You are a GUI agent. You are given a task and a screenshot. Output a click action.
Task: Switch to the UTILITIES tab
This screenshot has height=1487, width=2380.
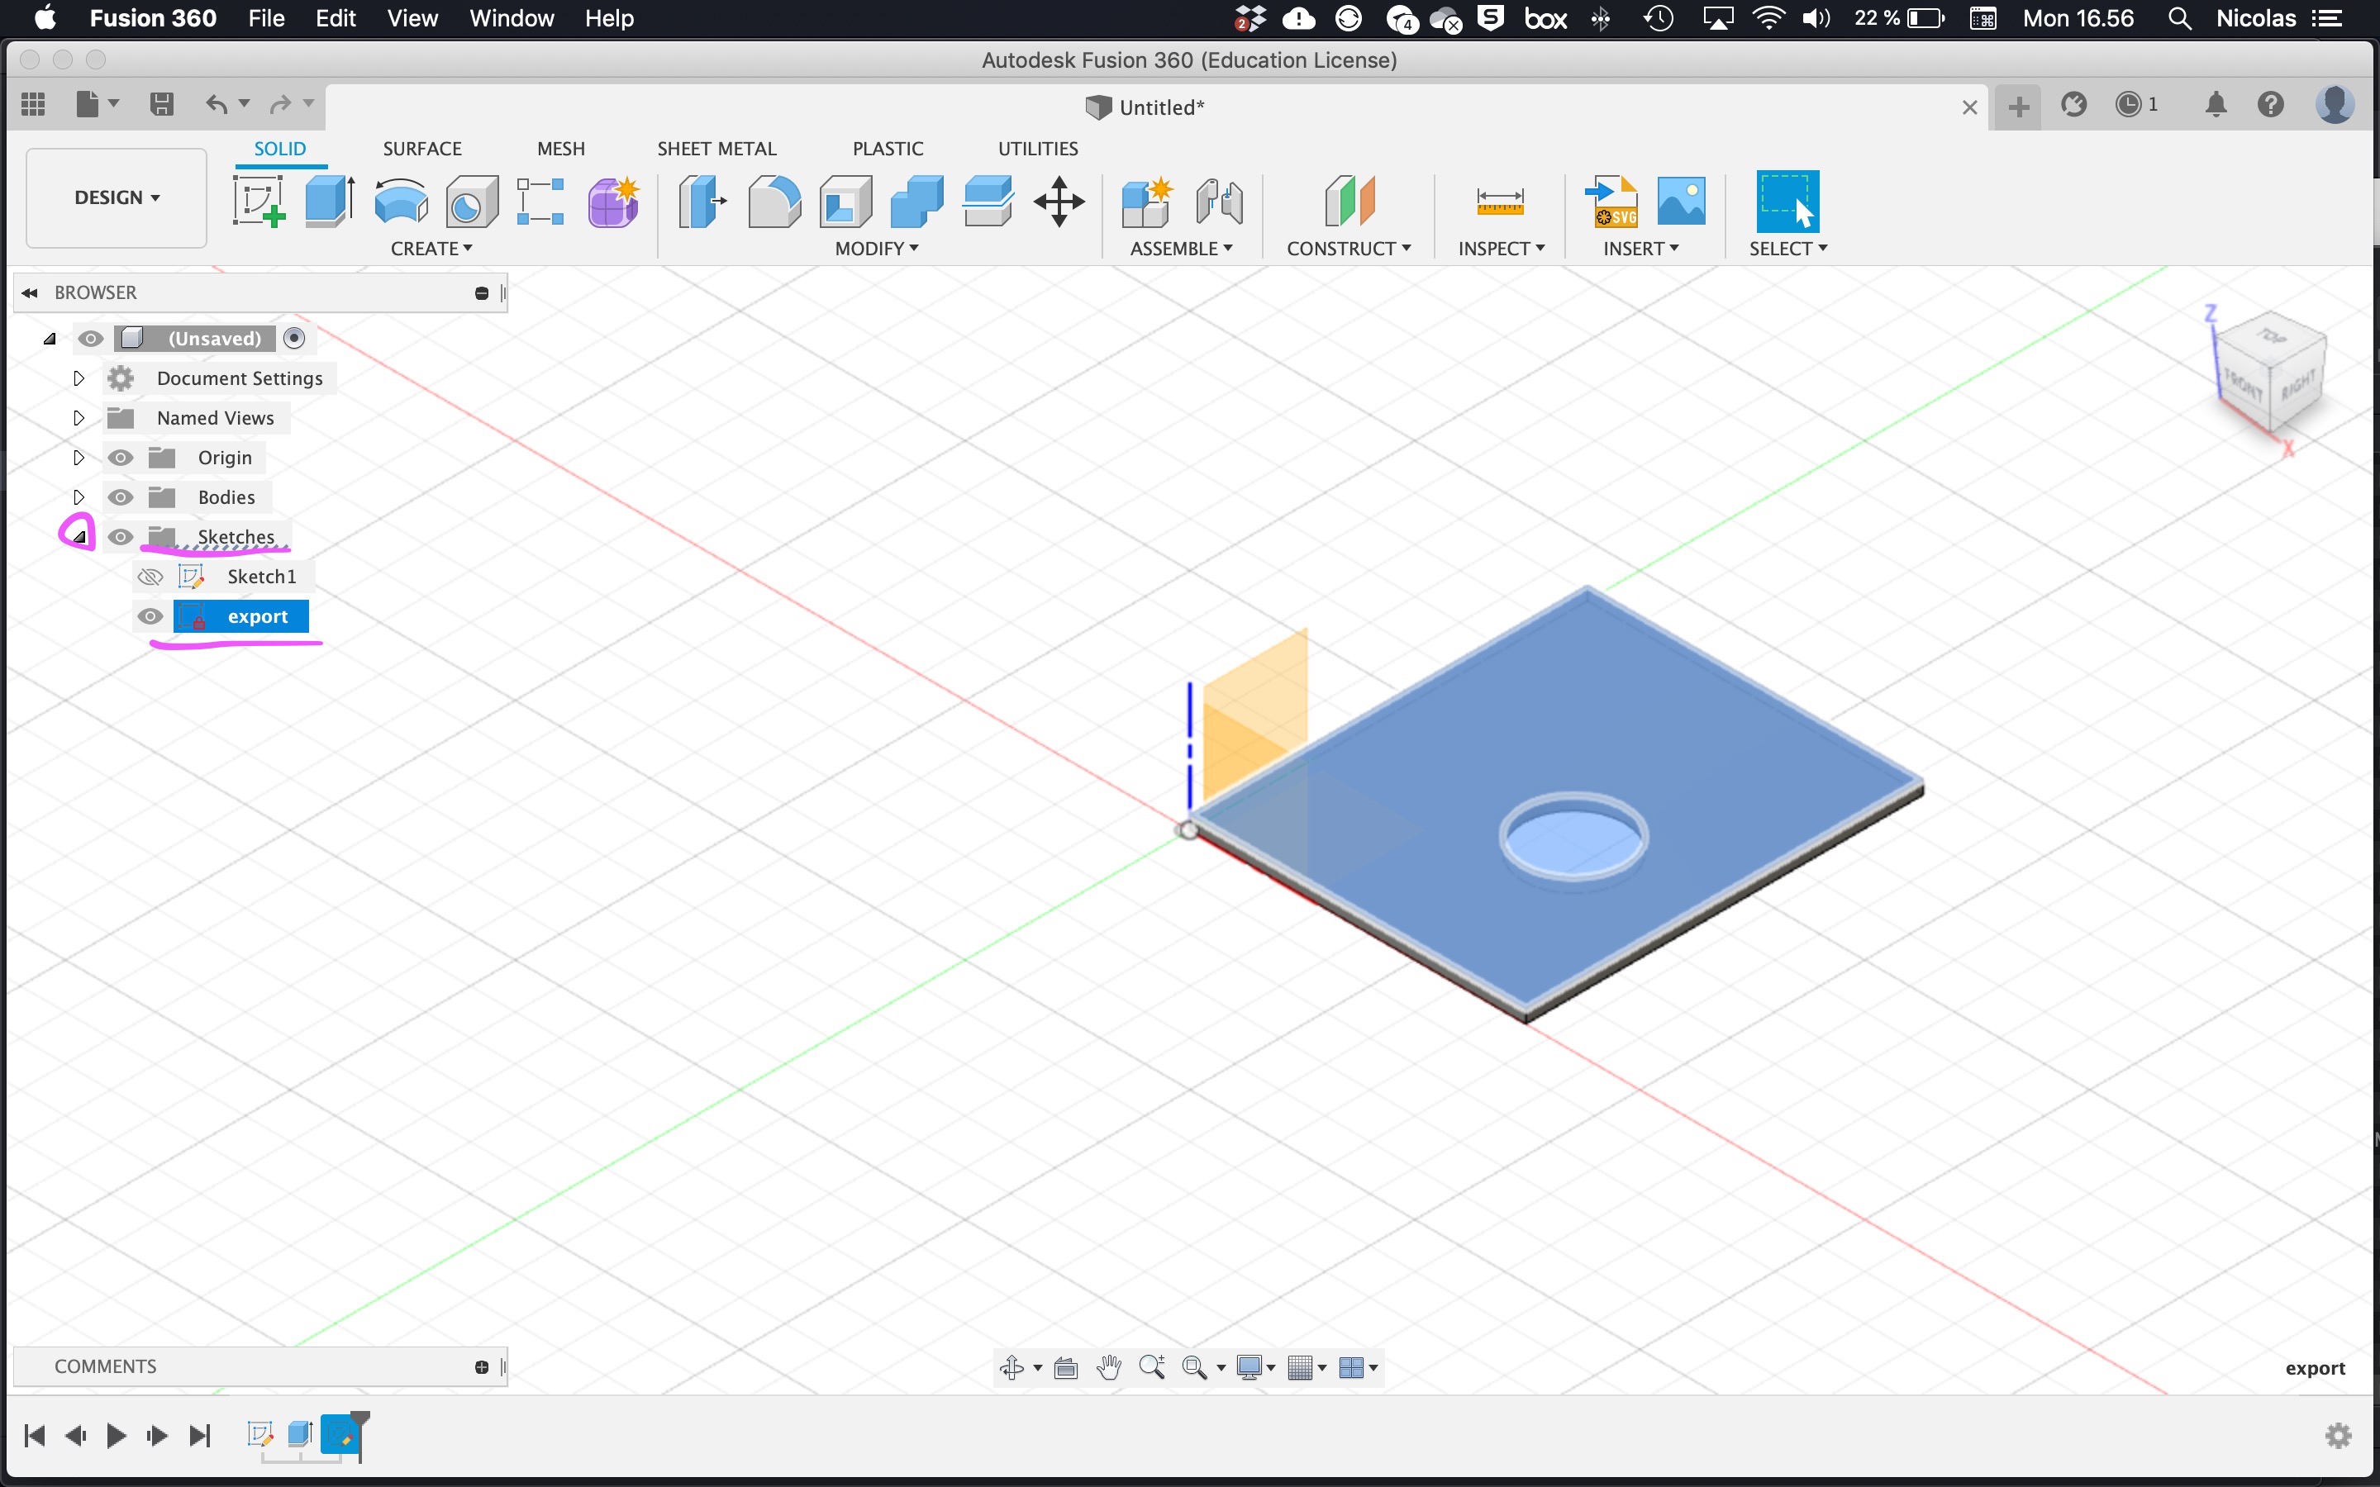click(x=1038, y=149)
